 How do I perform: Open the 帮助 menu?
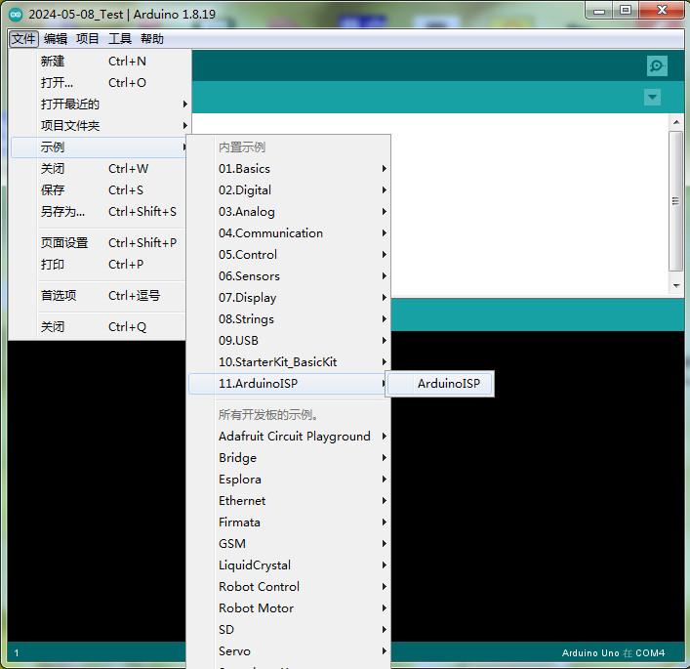152,39
